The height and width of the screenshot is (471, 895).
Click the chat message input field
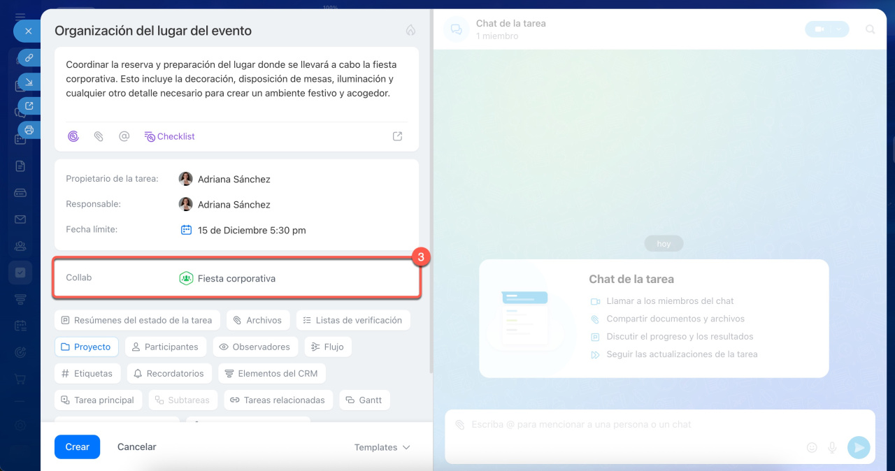[629, 425]
